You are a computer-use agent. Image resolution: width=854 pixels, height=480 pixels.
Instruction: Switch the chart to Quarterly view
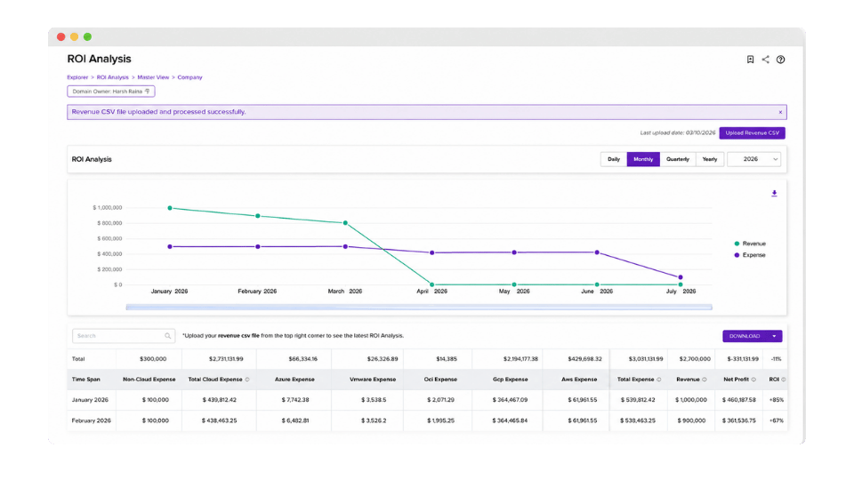point(678,159)
